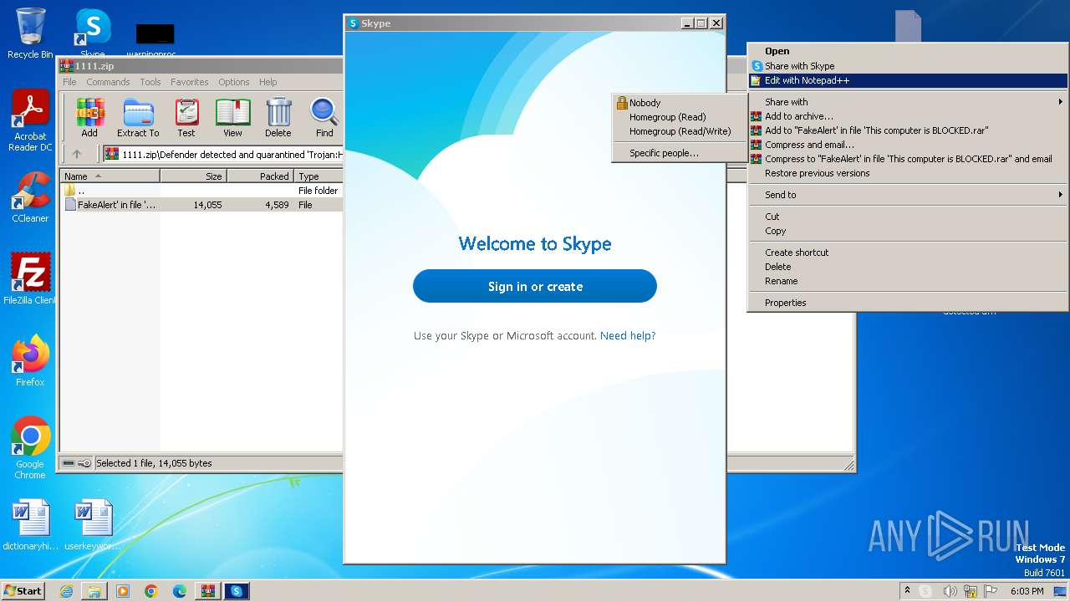
Task: Choose Delete in the context menu
Action: tap(907, 267)
